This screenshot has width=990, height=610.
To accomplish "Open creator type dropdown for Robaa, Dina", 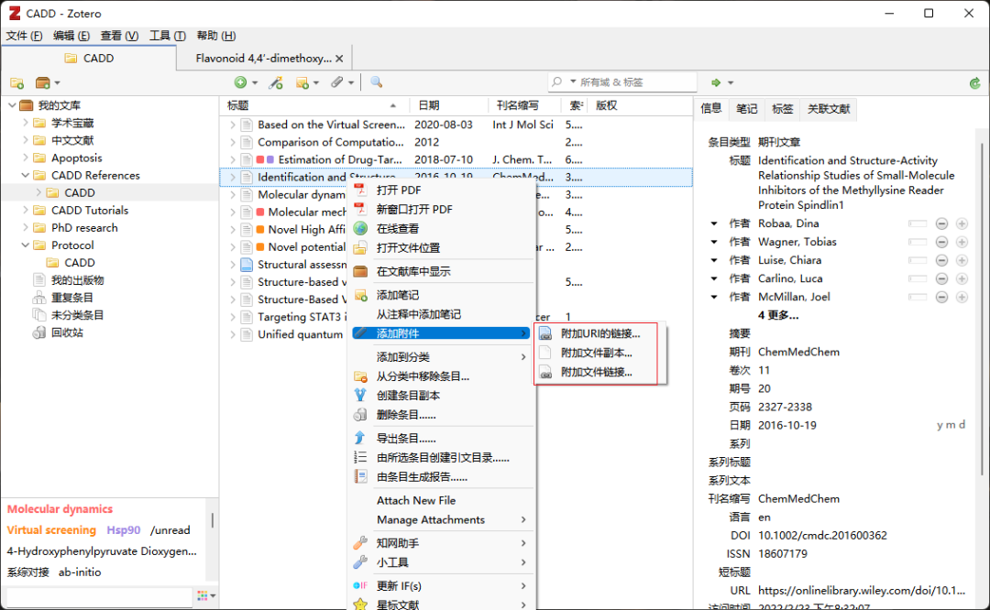I will tap(714, 223).
